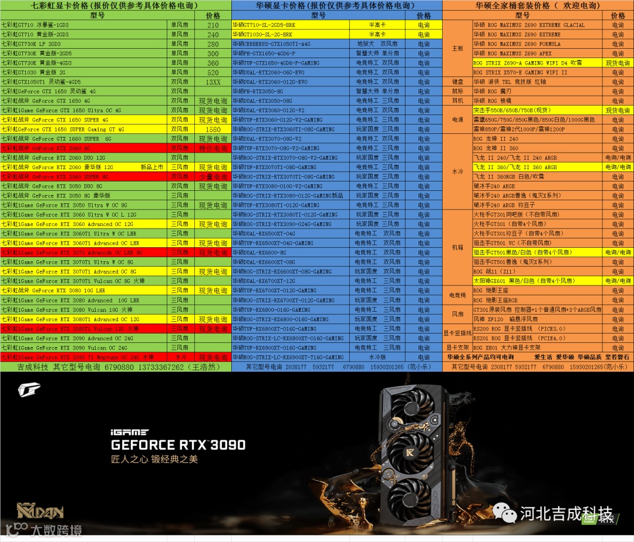Click the 华硕CERBERUS-GTX1050TI-A4G model cell
Viewport: 634px width, 542px height.
coord(291,44)
